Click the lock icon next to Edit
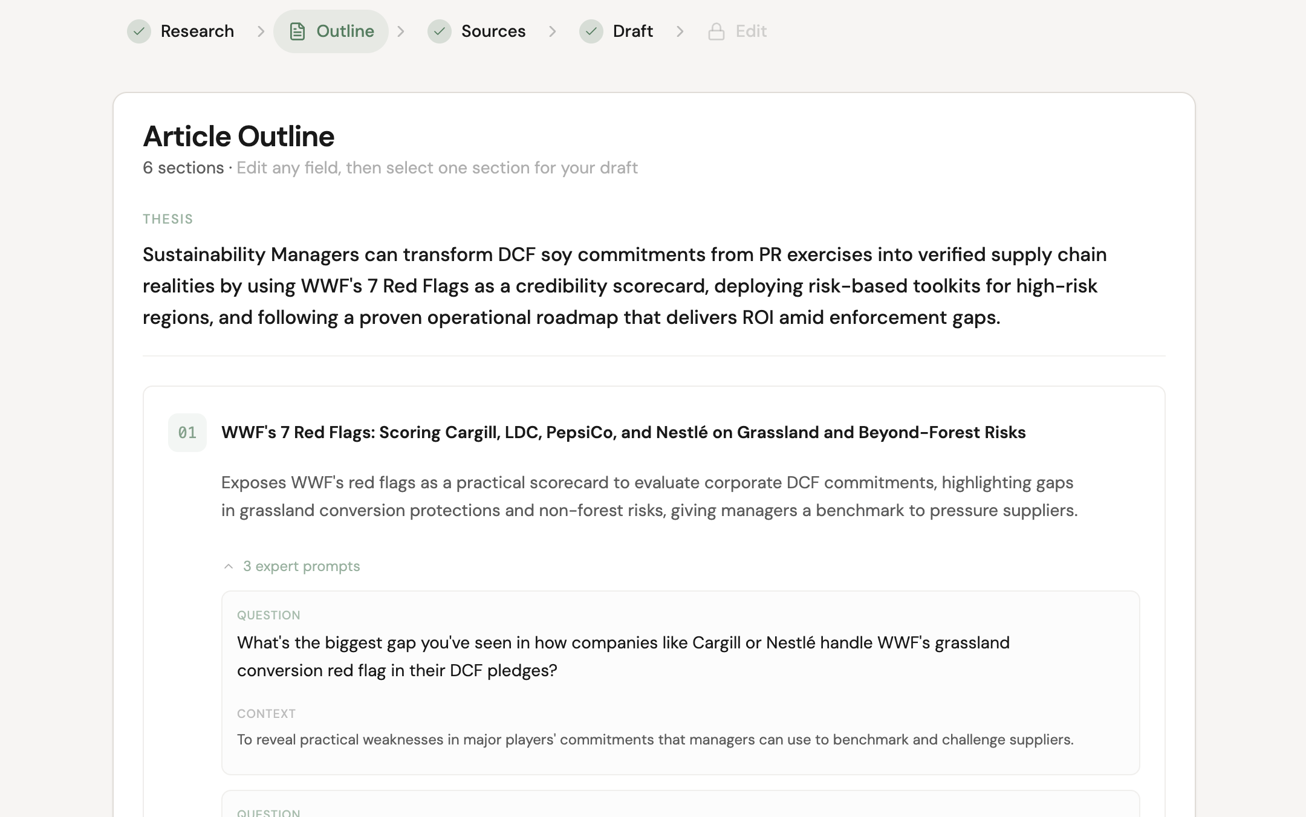 pyautogui.click(x=716, y=31)
